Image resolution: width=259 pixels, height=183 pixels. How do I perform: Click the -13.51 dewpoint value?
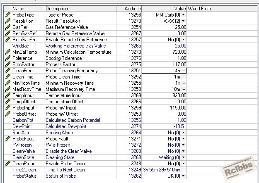tap(180, 126)
